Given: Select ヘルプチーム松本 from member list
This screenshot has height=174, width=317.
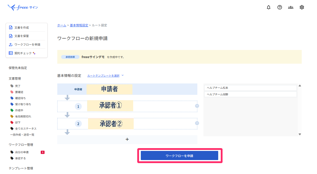Looking at the screenshot, I should click(251, 88).
